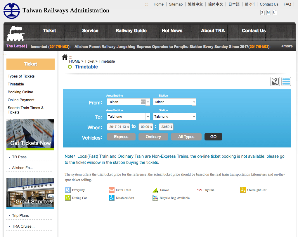This screenshot has width=298, height=237.
Task: Click the date stepper showing 2017-04-13
Action: (x=118, y=127)
